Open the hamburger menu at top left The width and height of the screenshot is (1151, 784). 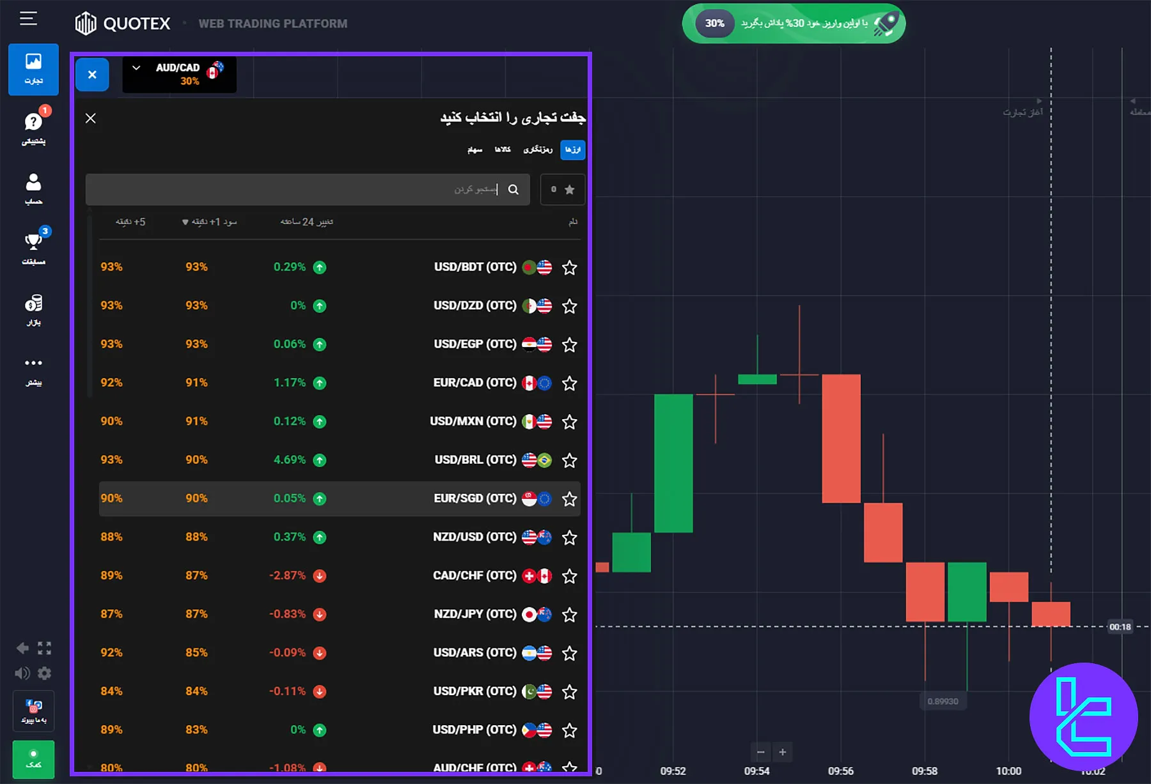coord(28,19)
